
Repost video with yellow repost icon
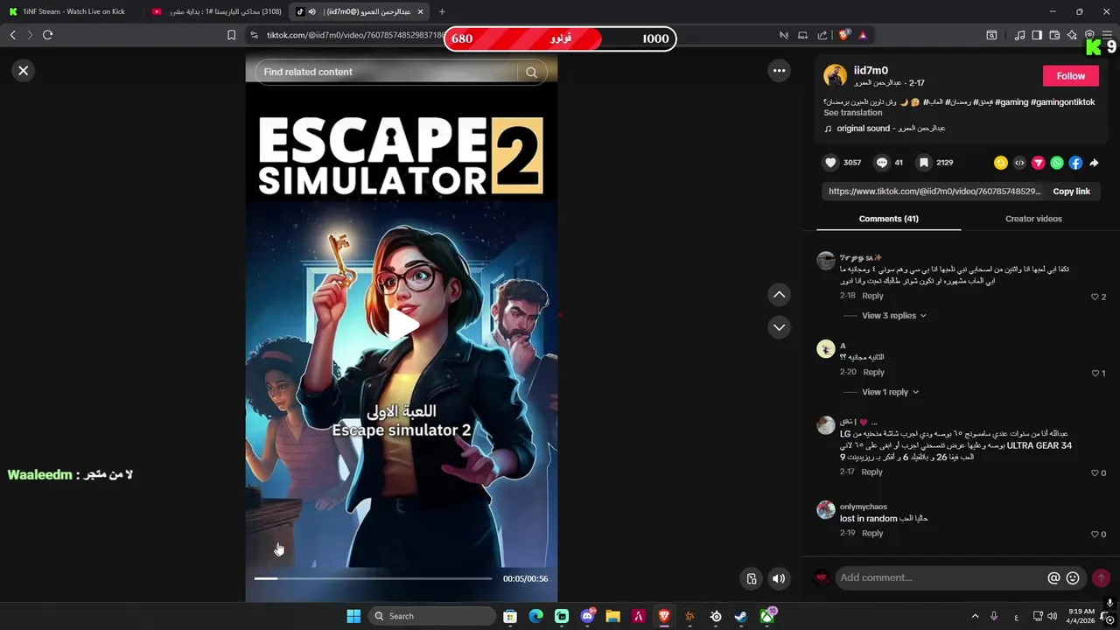pyautogui.click(x=1000, y=163)
